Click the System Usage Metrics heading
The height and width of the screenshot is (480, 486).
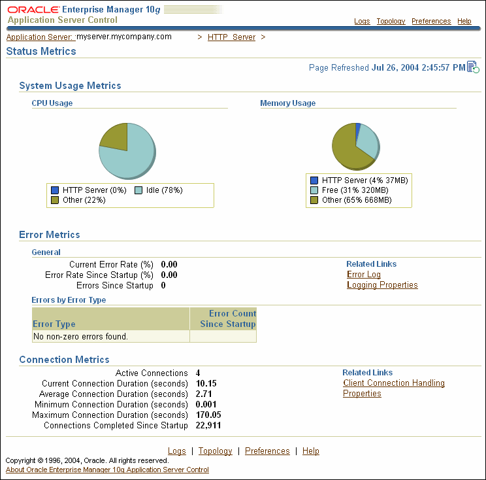(x=70, y=86)
